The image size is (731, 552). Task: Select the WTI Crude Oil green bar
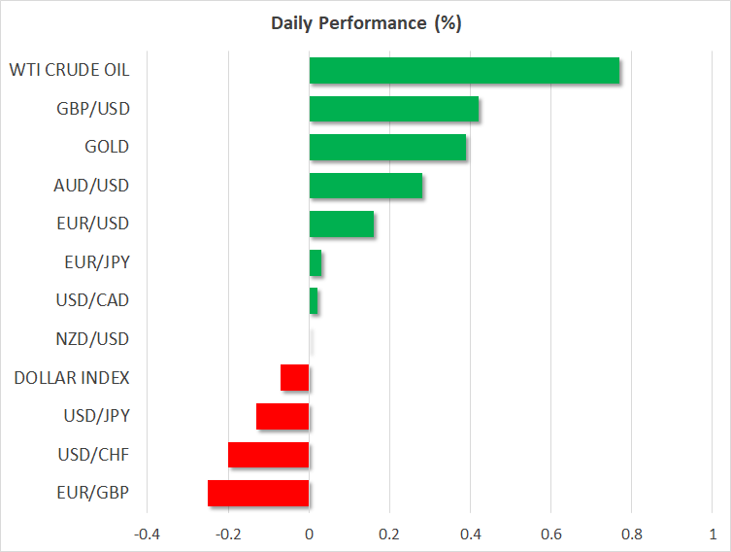[464, 70]
